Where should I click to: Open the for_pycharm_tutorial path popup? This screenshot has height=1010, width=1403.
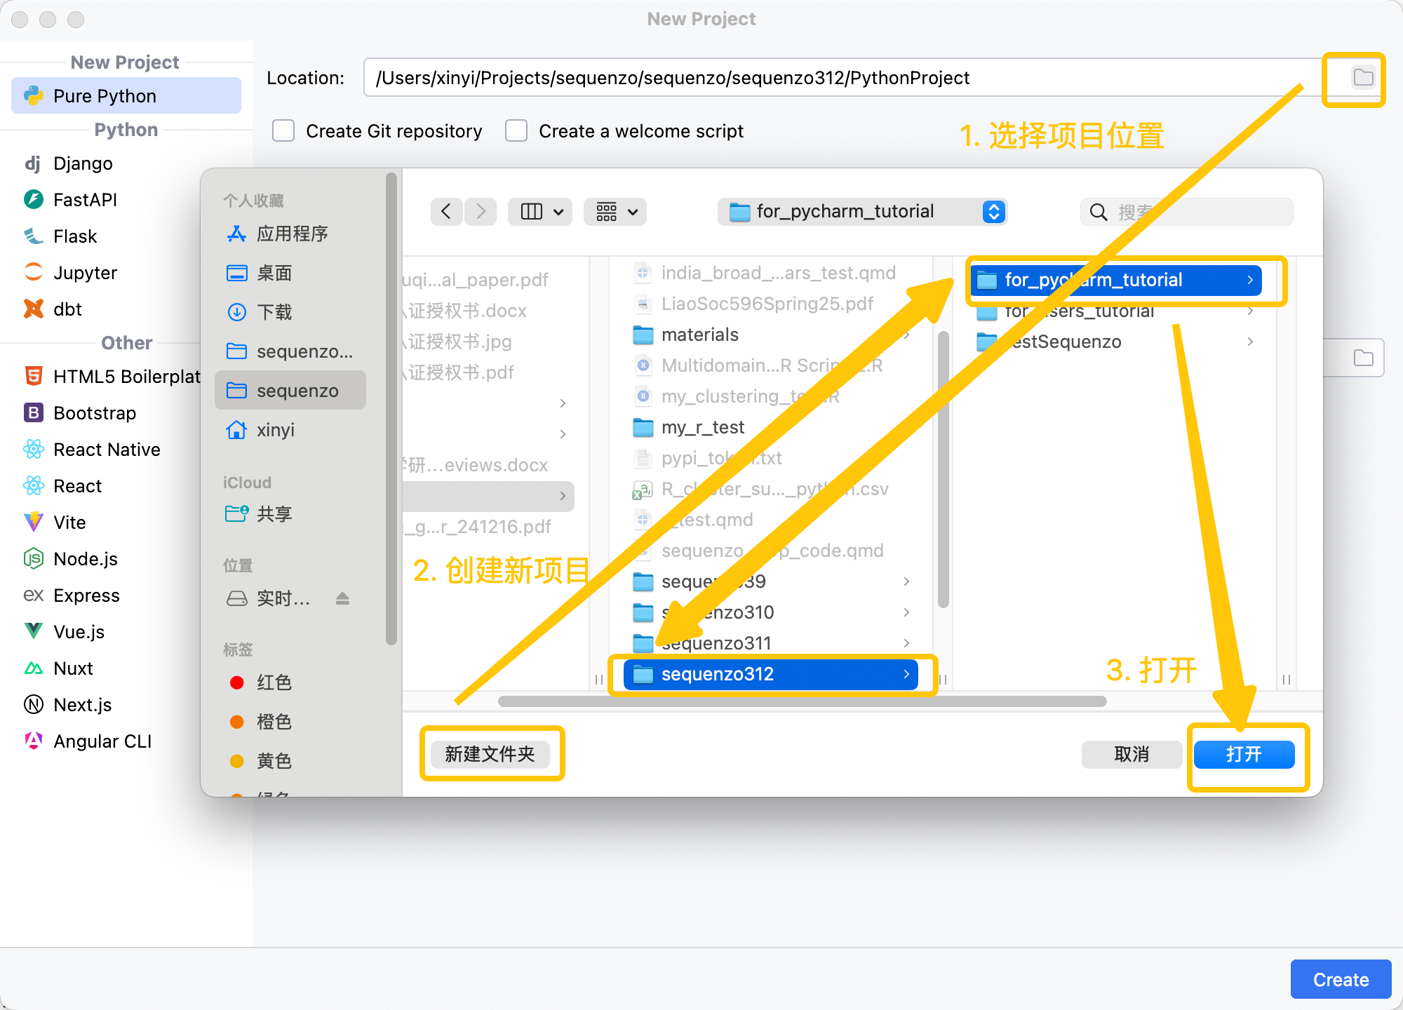tap(862, 211)
